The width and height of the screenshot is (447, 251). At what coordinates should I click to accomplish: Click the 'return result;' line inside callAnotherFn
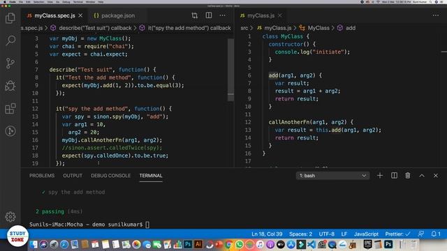click(x=296, y=138)
